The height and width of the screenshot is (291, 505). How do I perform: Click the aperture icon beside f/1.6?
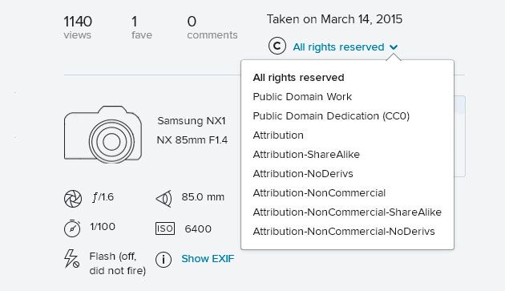click(x=73, y=199)
